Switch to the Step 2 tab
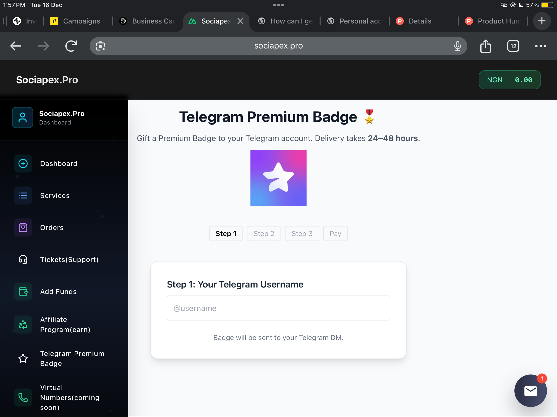This screenshot has width=557, height=417. point(264,233)
